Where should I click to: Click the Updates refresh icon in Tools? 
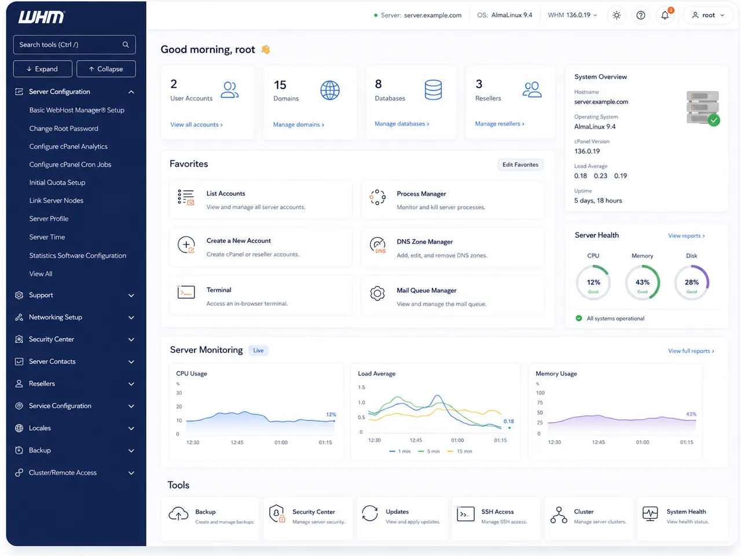370,514
